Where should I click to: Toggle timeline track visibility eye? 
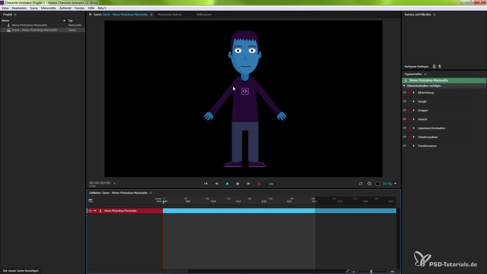[x=90, y=211]
